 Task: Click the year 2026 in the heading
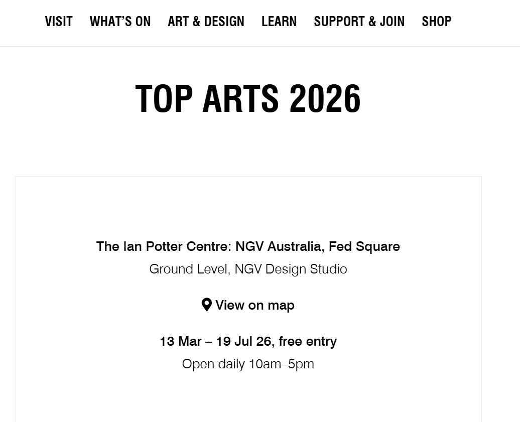tap(325, 98)
